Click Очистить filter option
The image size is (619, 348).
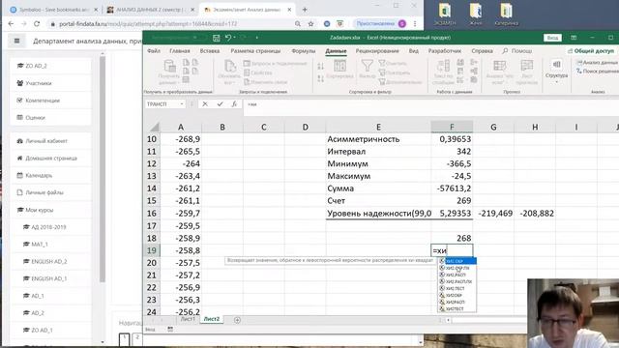393,63
